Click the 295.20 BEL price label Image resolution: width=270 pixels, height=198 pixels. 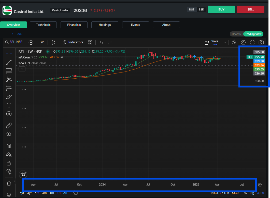[x=259, y=57]
